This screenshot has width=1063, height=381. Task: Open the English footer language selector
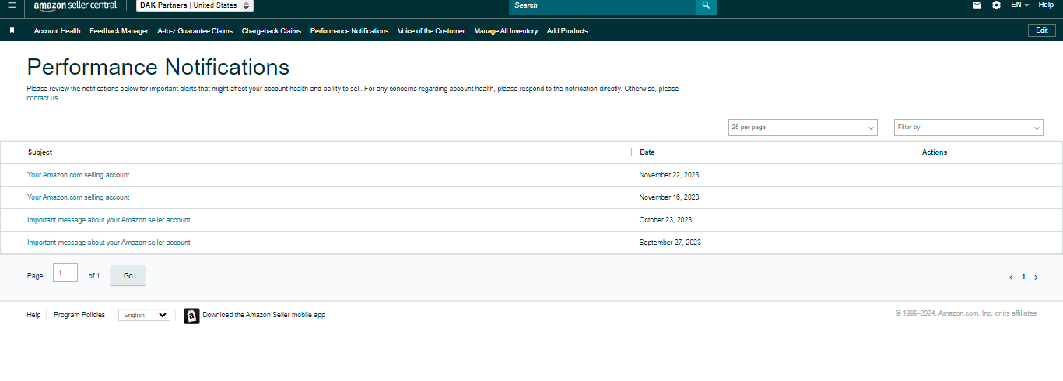click(144, 315)
